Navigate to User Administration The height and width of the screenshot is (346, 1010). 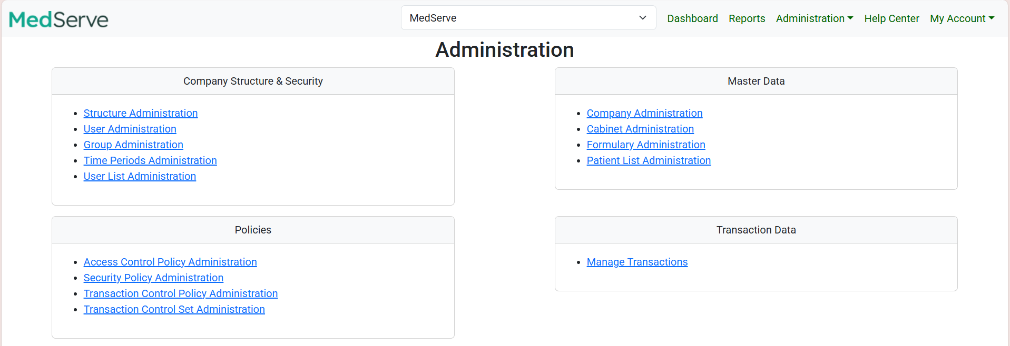tap(130, 129)
